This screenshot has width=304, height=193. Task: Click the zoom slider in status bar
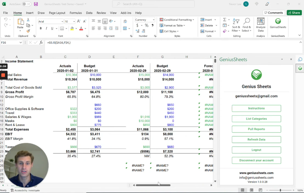pyautogui.click(x=280, y=190)
